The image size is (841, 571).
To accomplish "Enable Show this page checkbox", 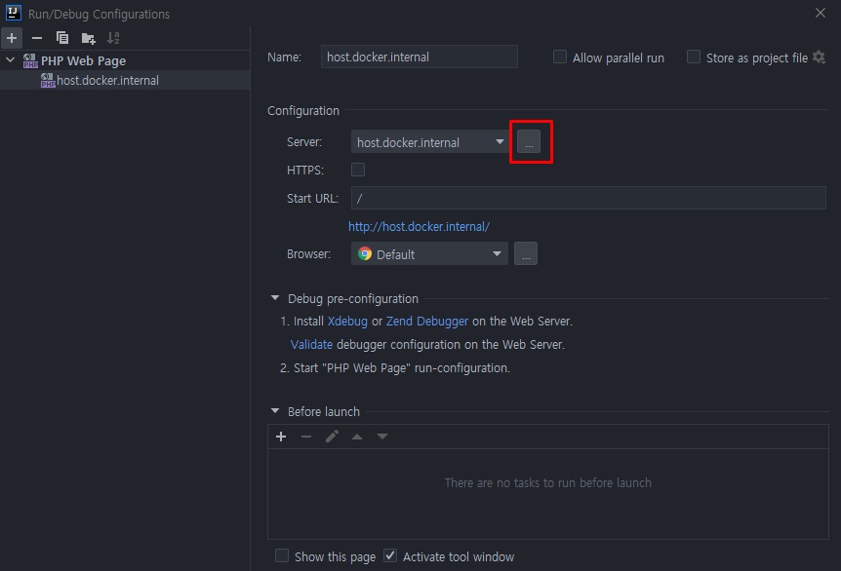I will 282,556.
